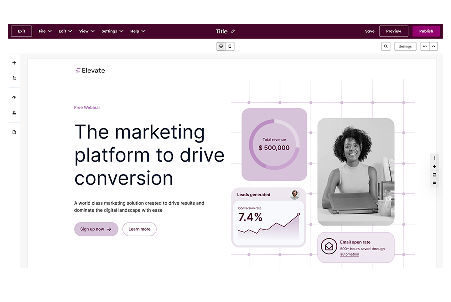Click the Learn more link on canvas

[x=139, y=229]
